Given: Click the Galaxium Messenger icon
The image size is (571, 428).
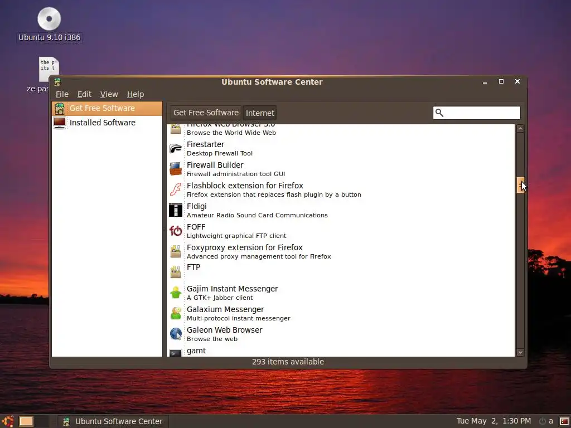Looking at the screenshot, I should 176,313.
